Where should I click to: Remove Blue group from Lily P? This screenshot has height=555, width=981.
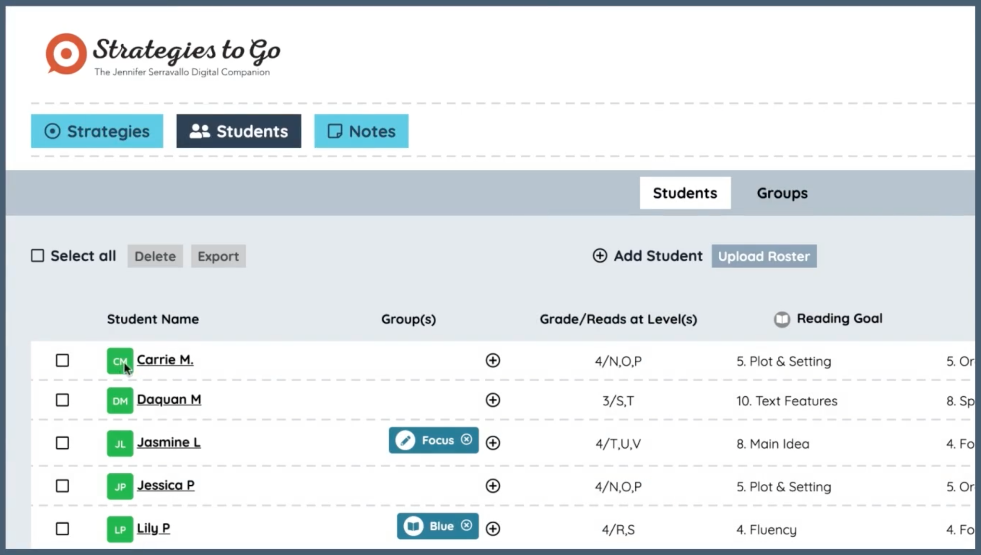466,526
